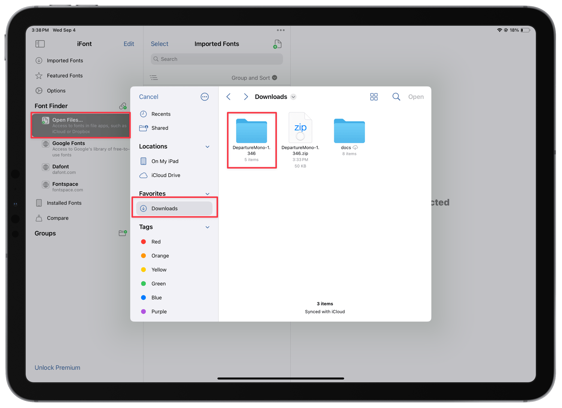Toggle the sidebar visibility icon in iFont
Viewport: 562px width, 408px height.
(40, 44)
